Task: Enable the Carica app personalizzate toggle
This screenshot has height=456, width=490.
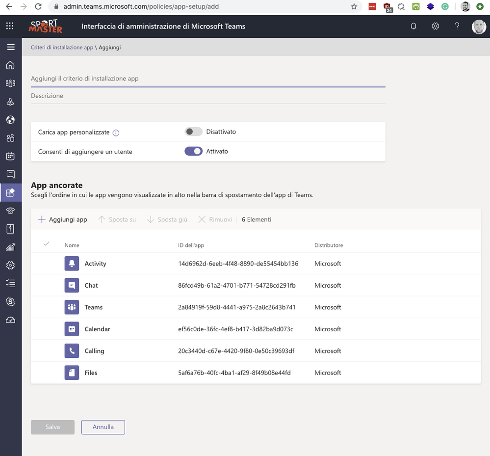Action: pyautogui.click(x=193, y=132)
